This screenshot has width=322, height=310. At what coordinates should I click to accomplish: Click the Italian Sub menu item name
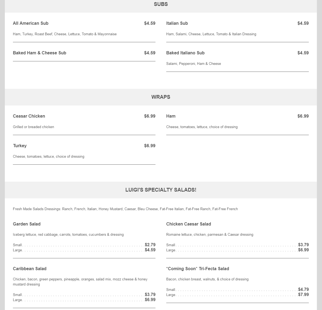point(177,23)
